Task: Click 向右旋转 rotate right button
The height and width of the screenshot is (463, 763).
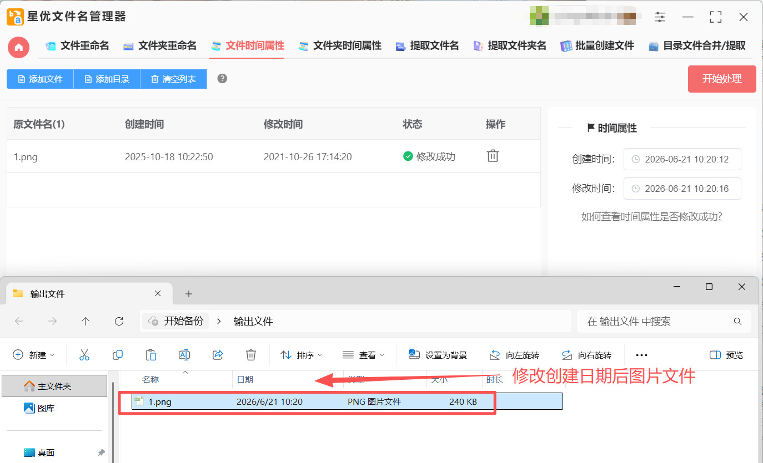Action: pyautogui.click(x=586, y=355)
